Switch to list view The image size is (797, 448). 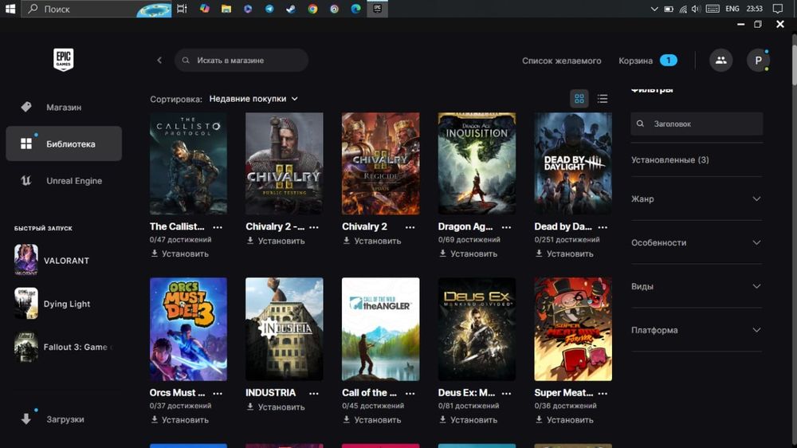pyautogui.click(x=603, y=99)
